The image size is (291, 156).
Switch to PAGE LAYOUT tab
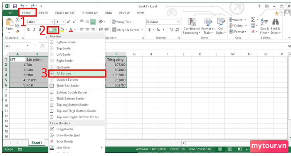pos(65,13)
